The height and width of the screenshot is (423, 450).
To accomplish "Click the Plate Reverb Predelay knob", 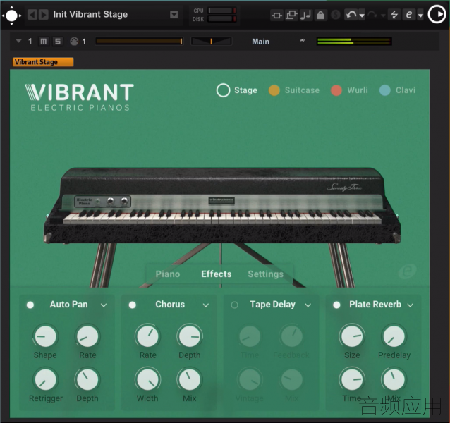I will tap(394, 336).
